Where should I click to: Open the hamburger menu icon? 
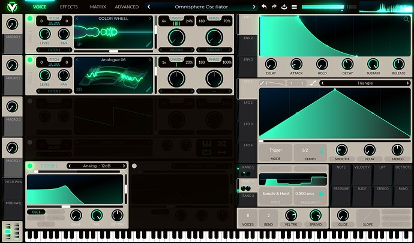coord(295,7)
